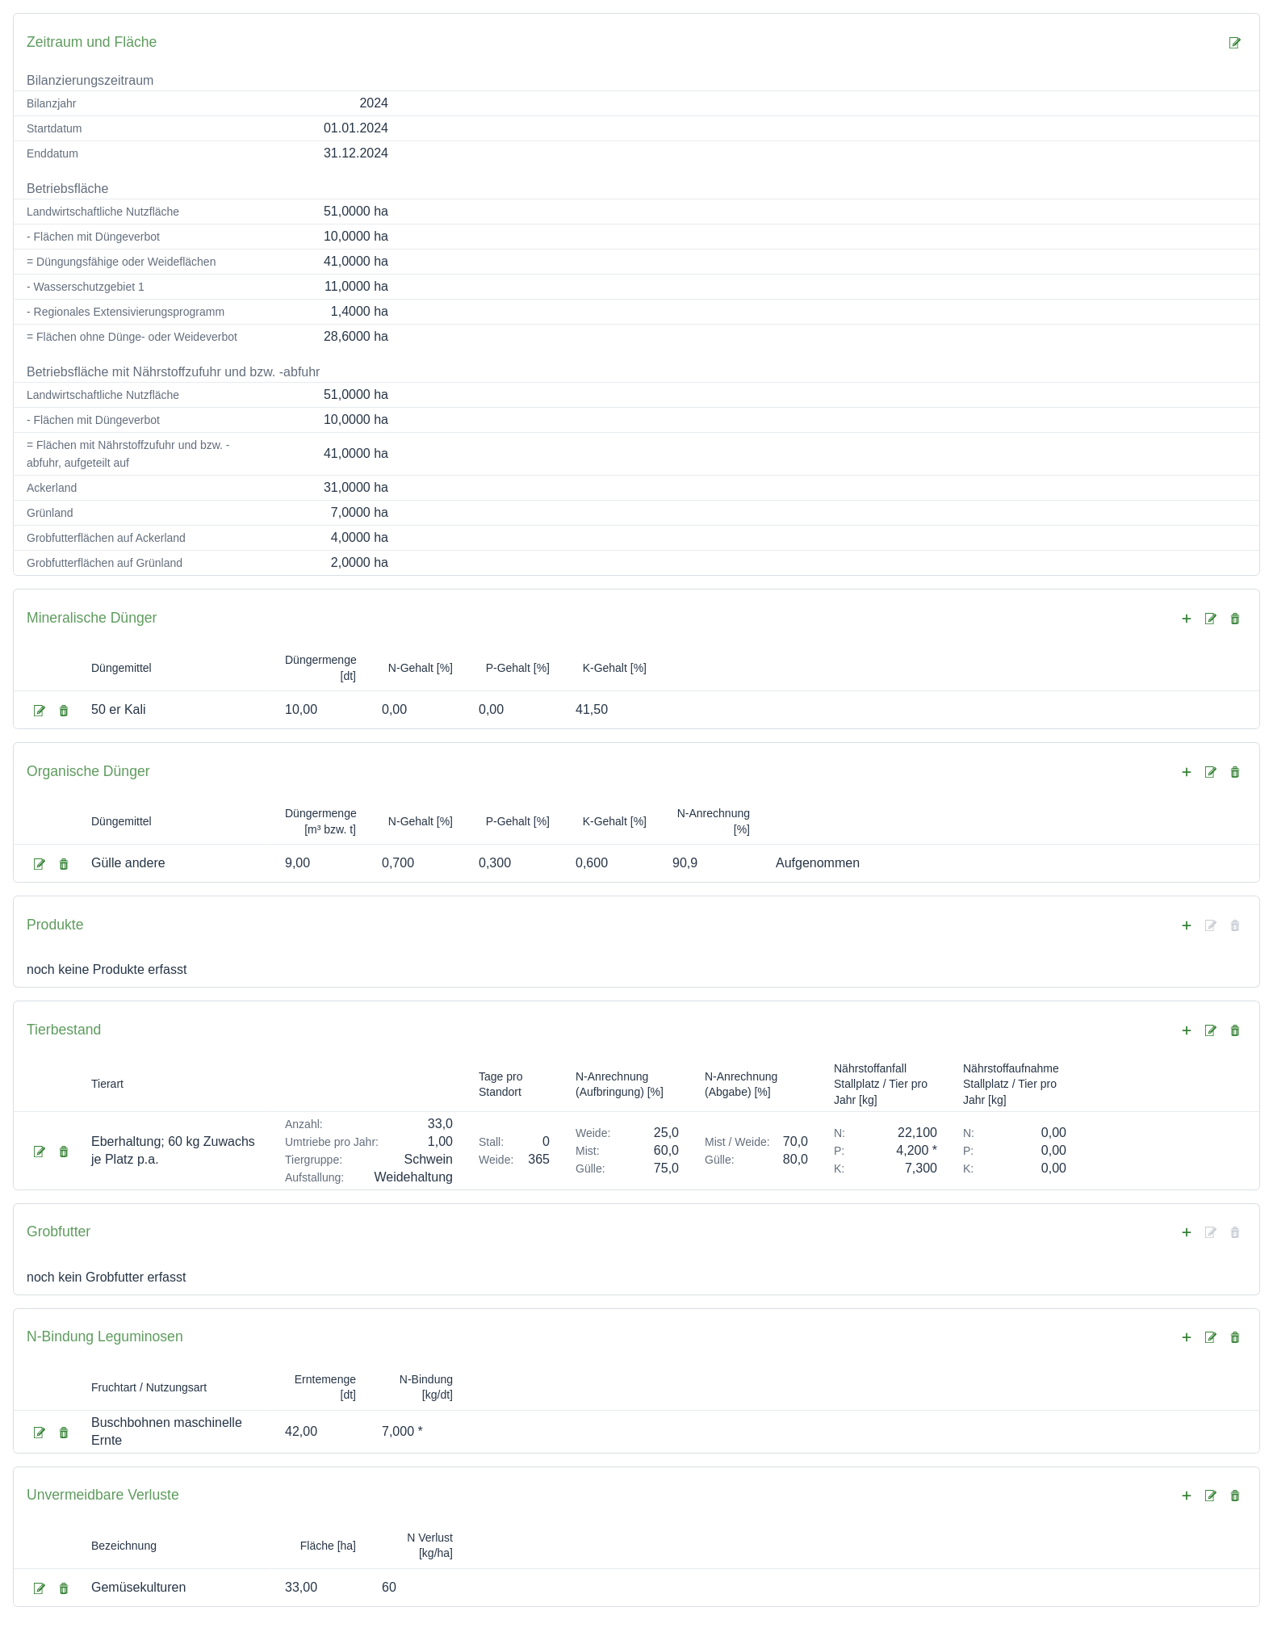The width and height of the screenshot is (1273, 1628).
Task: Click the Nährstoffanfall N value 22,100
Action: (x=917, y=1133)
